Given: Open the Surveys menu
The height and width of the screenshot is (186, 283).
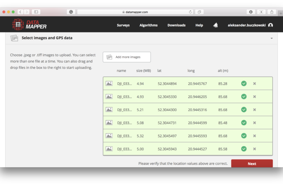Looking at the screenshot, I should 123,25.
